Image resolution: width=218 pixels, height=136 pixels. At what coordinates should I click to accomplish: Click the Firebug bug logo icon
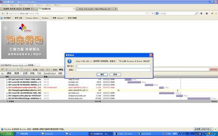coord(3,69)
